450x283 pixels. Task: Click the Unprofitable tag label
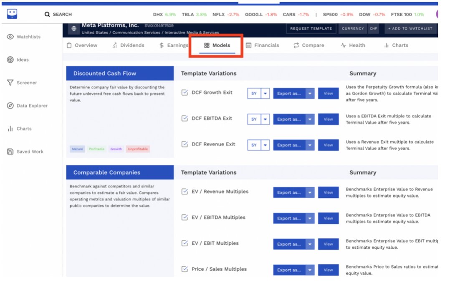tap(138, 149)
